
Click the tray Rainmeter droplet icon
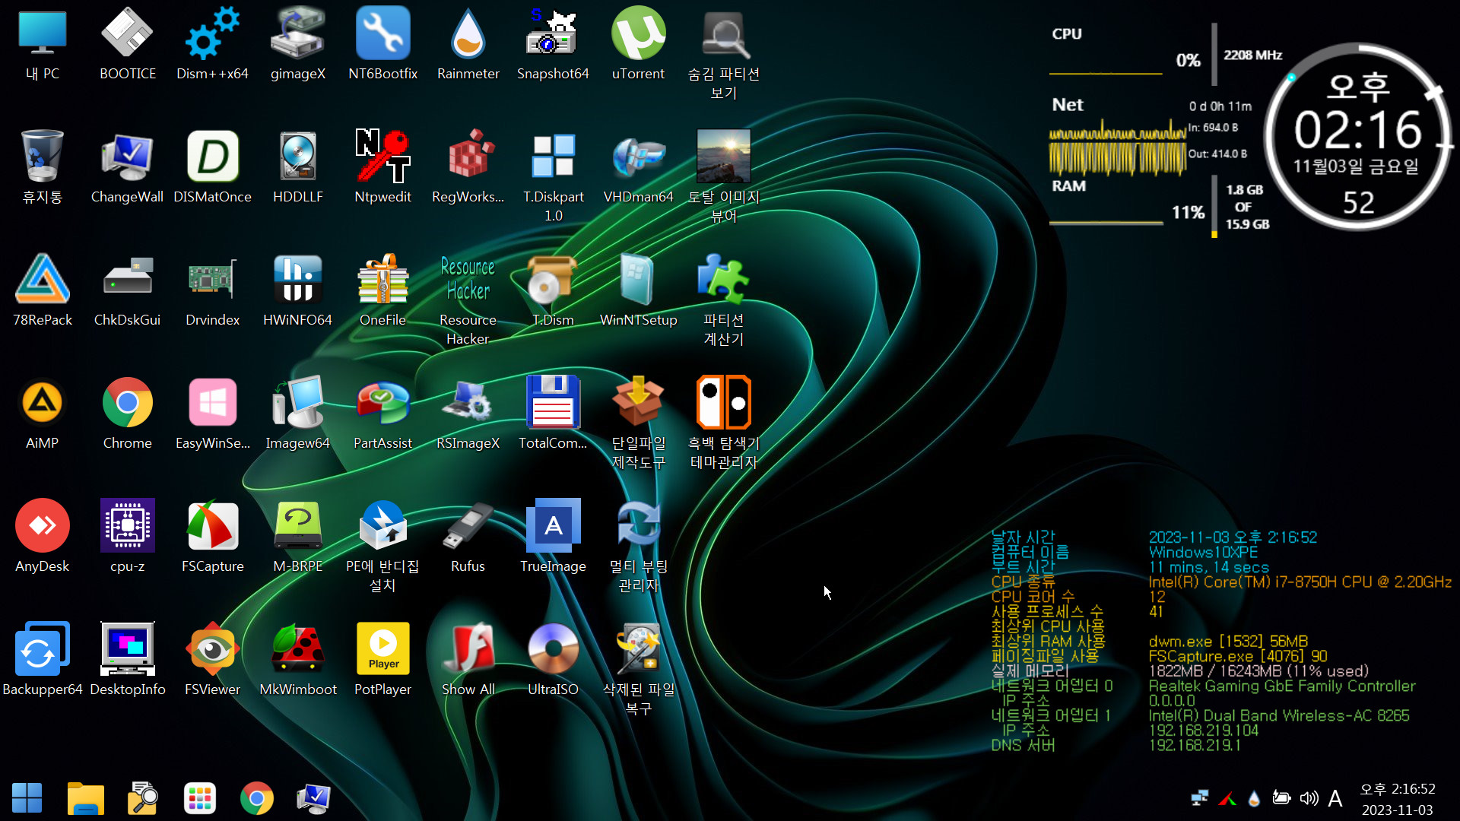coord(1254,798)
